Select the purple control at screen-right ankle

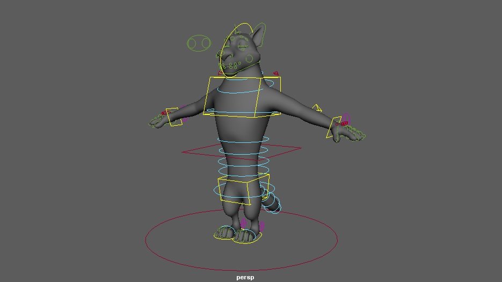[x=262, y=226]
